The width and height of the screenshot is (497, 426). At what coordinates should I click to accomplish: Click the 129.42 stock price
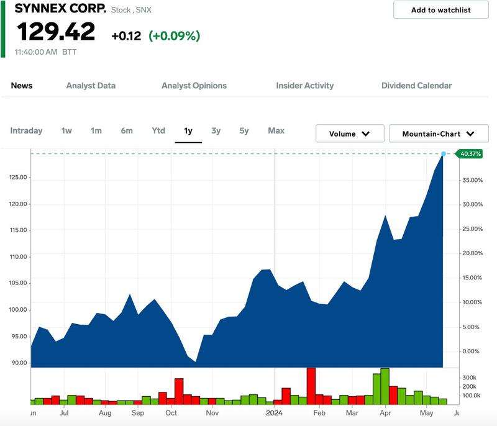tap(56, 32)
